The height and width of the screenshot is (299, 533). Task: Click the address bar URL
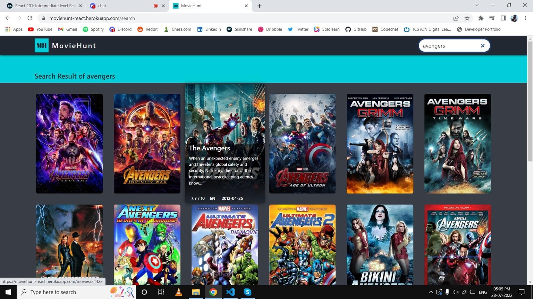92,18
